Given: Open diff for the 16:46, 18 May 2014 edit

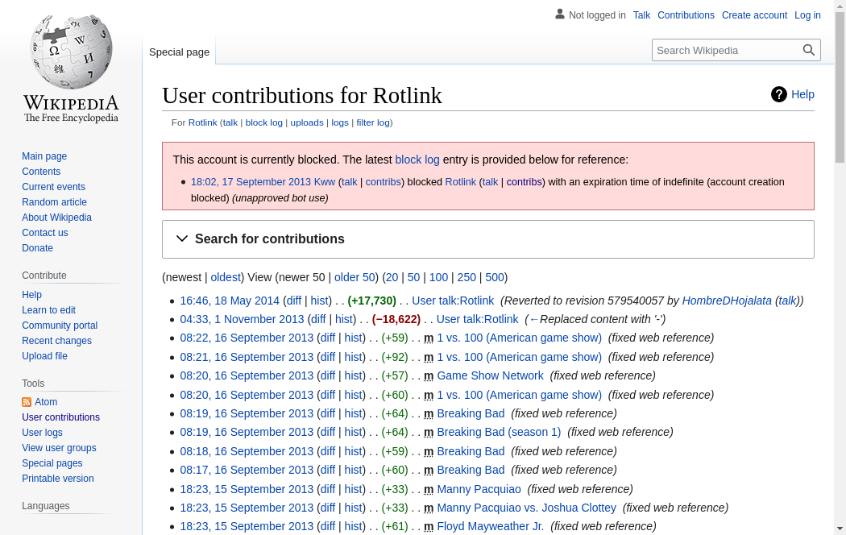Looking at the screenshot, I should [294, 301].
